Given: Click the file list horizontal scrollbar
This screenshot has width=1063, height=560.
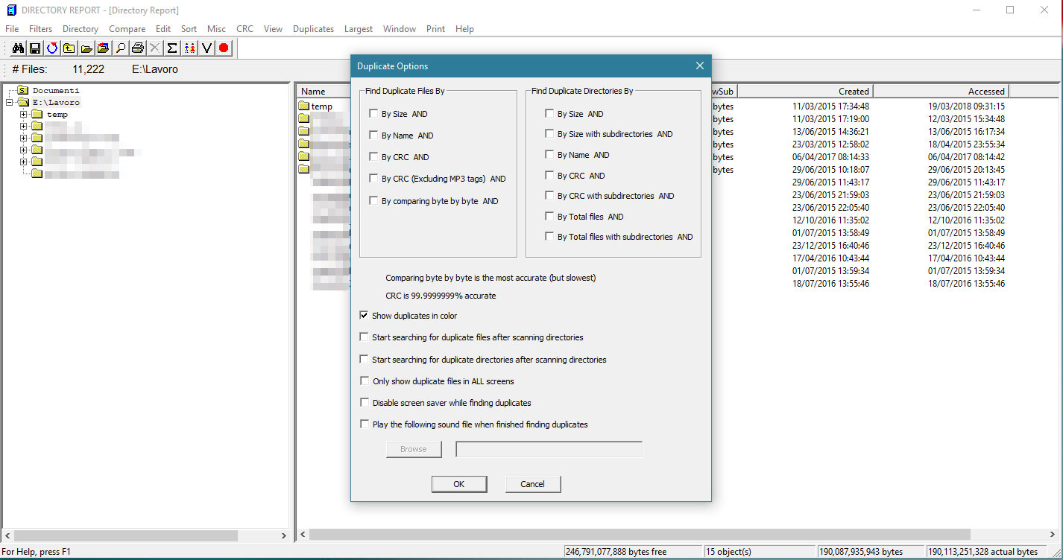Looking at the screenshot, I should pos(639,535).
